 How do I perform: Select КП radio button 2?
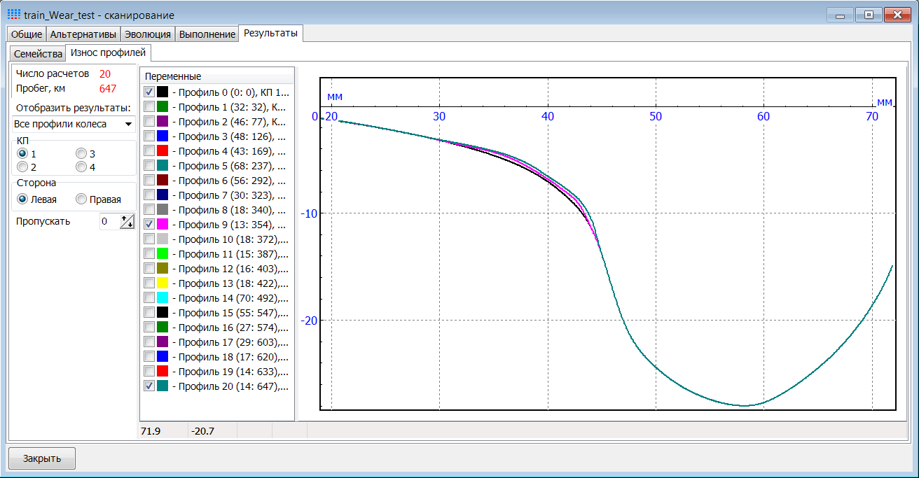pos(23,167)
